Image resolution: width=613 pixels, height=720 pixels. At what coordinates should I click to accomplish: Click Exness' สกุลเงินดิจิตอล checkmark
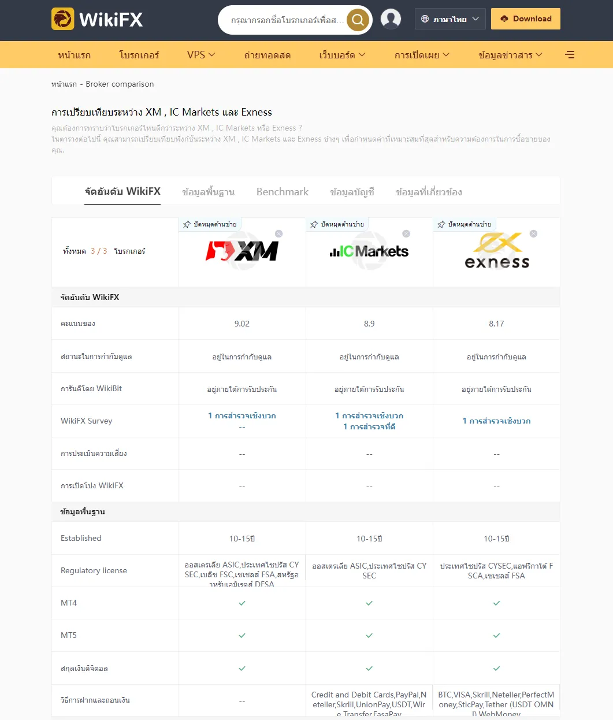click(x=496, y=669)
